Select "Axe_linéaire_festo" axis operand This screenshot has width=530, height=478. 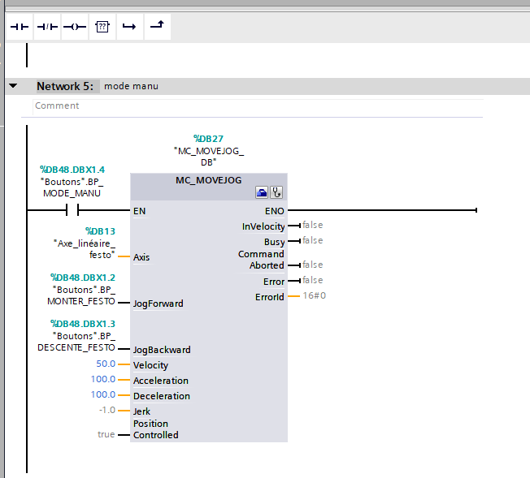click(x=85, y=249)
